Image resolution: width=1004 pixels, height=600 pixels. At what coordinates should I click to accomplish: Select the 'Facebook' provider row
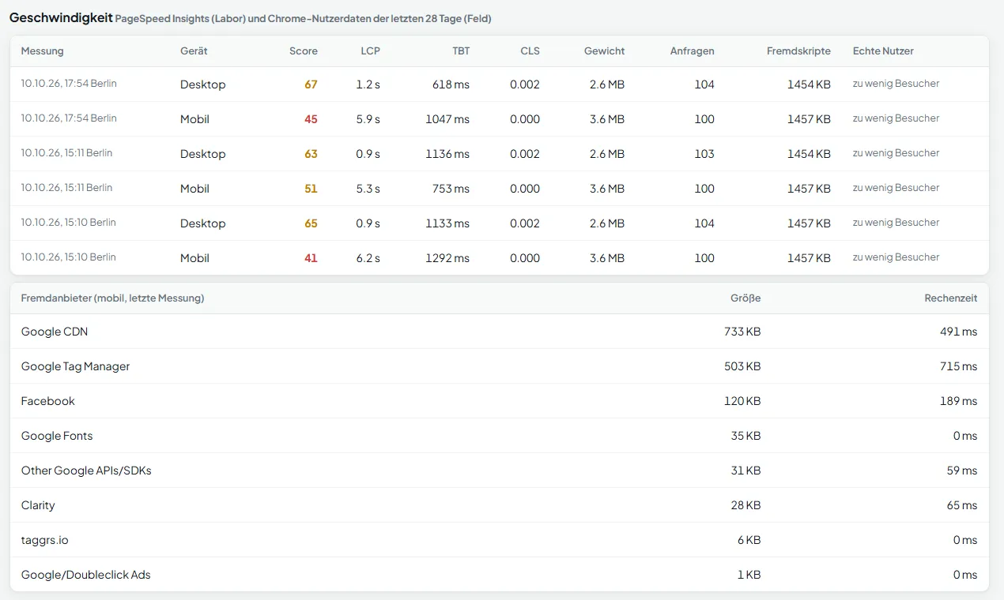pyautogui.click(x=499, y=401)
